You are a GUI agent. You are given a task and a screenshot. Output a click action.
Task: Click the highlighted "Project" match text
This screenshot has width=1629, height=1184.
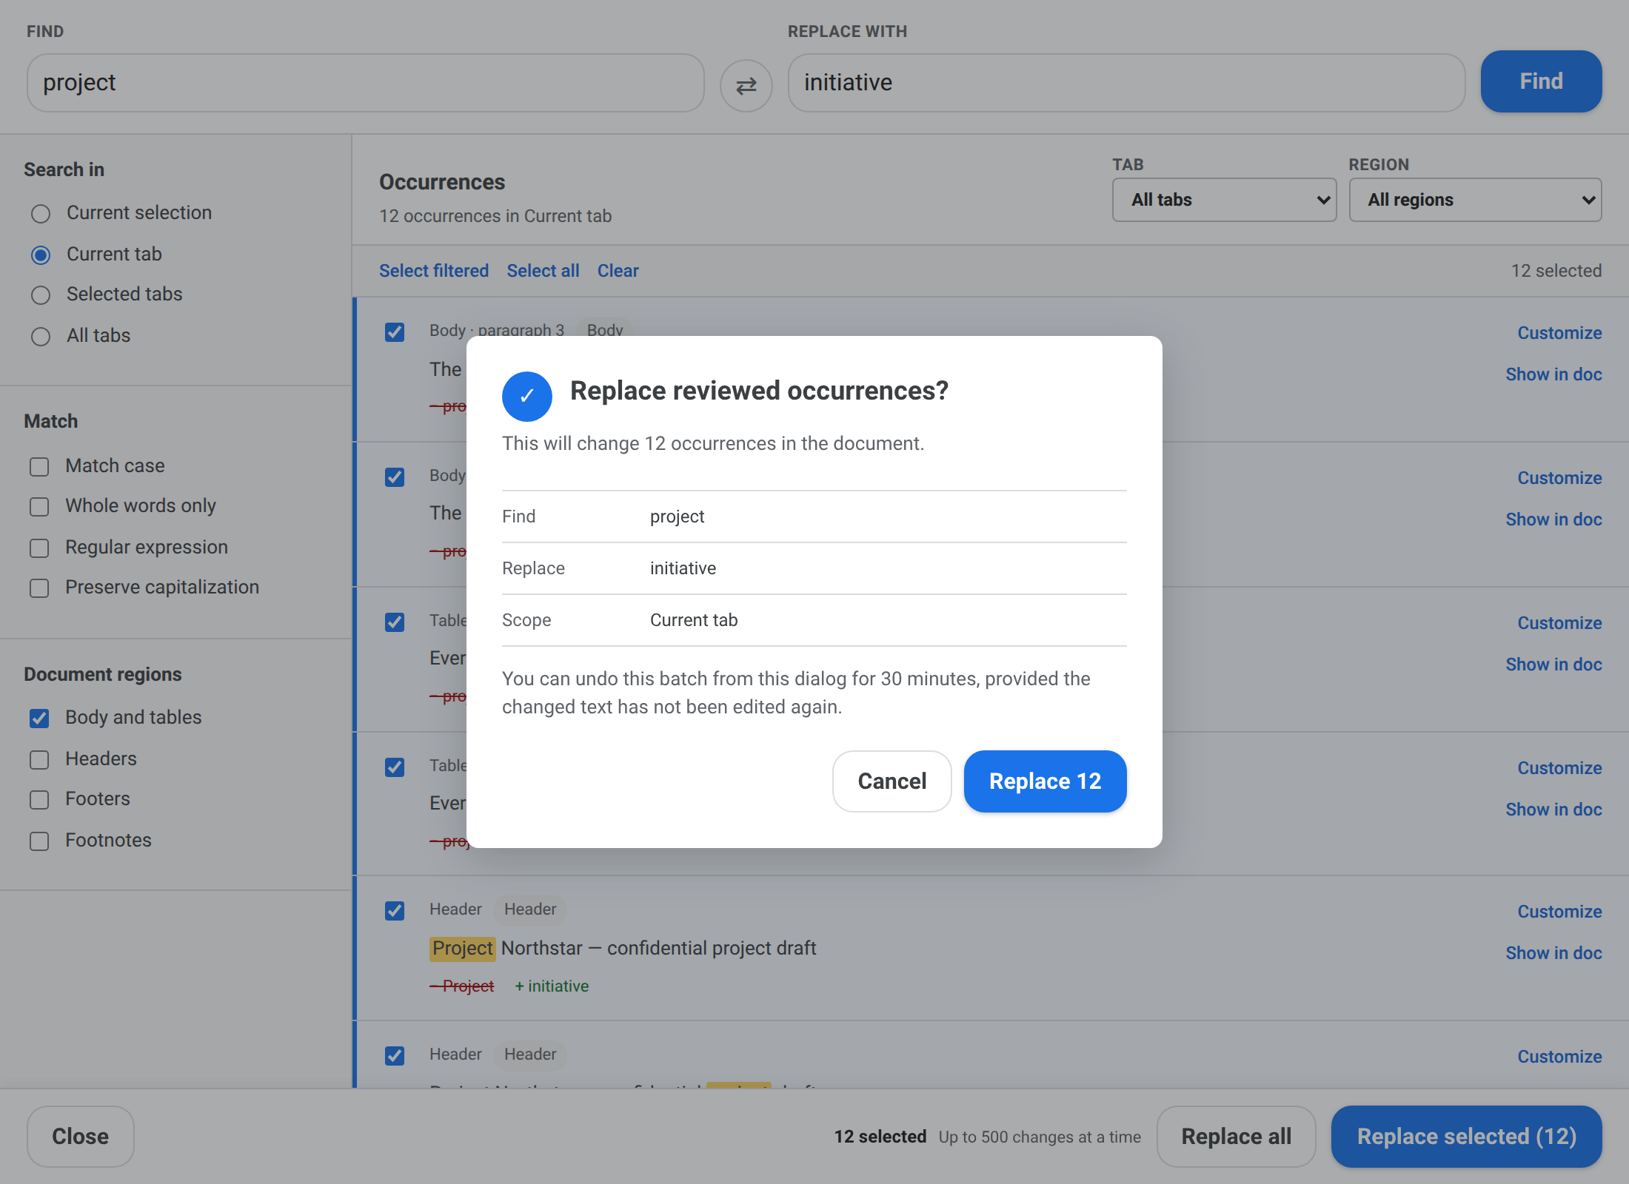point(462,949)
